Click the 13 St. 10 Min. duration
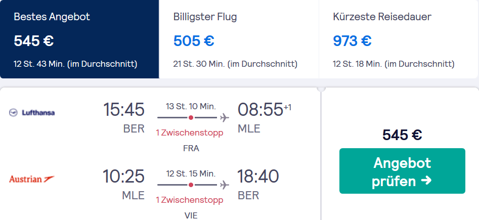The image size is (479, 220). pyautogui.click(x=191, y=107)
